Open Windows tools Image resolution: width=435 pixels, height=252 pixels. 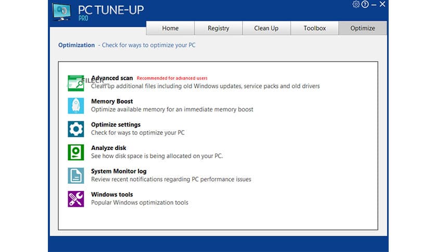tap(112, 195)
